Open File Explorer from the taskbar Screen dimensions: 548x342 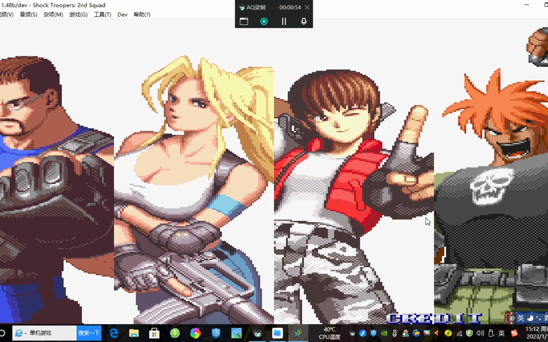click(134, 333)
